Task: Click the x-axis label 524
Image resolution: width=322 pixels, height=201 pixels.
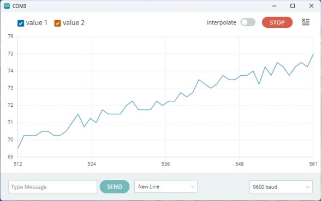Action: 92,164
